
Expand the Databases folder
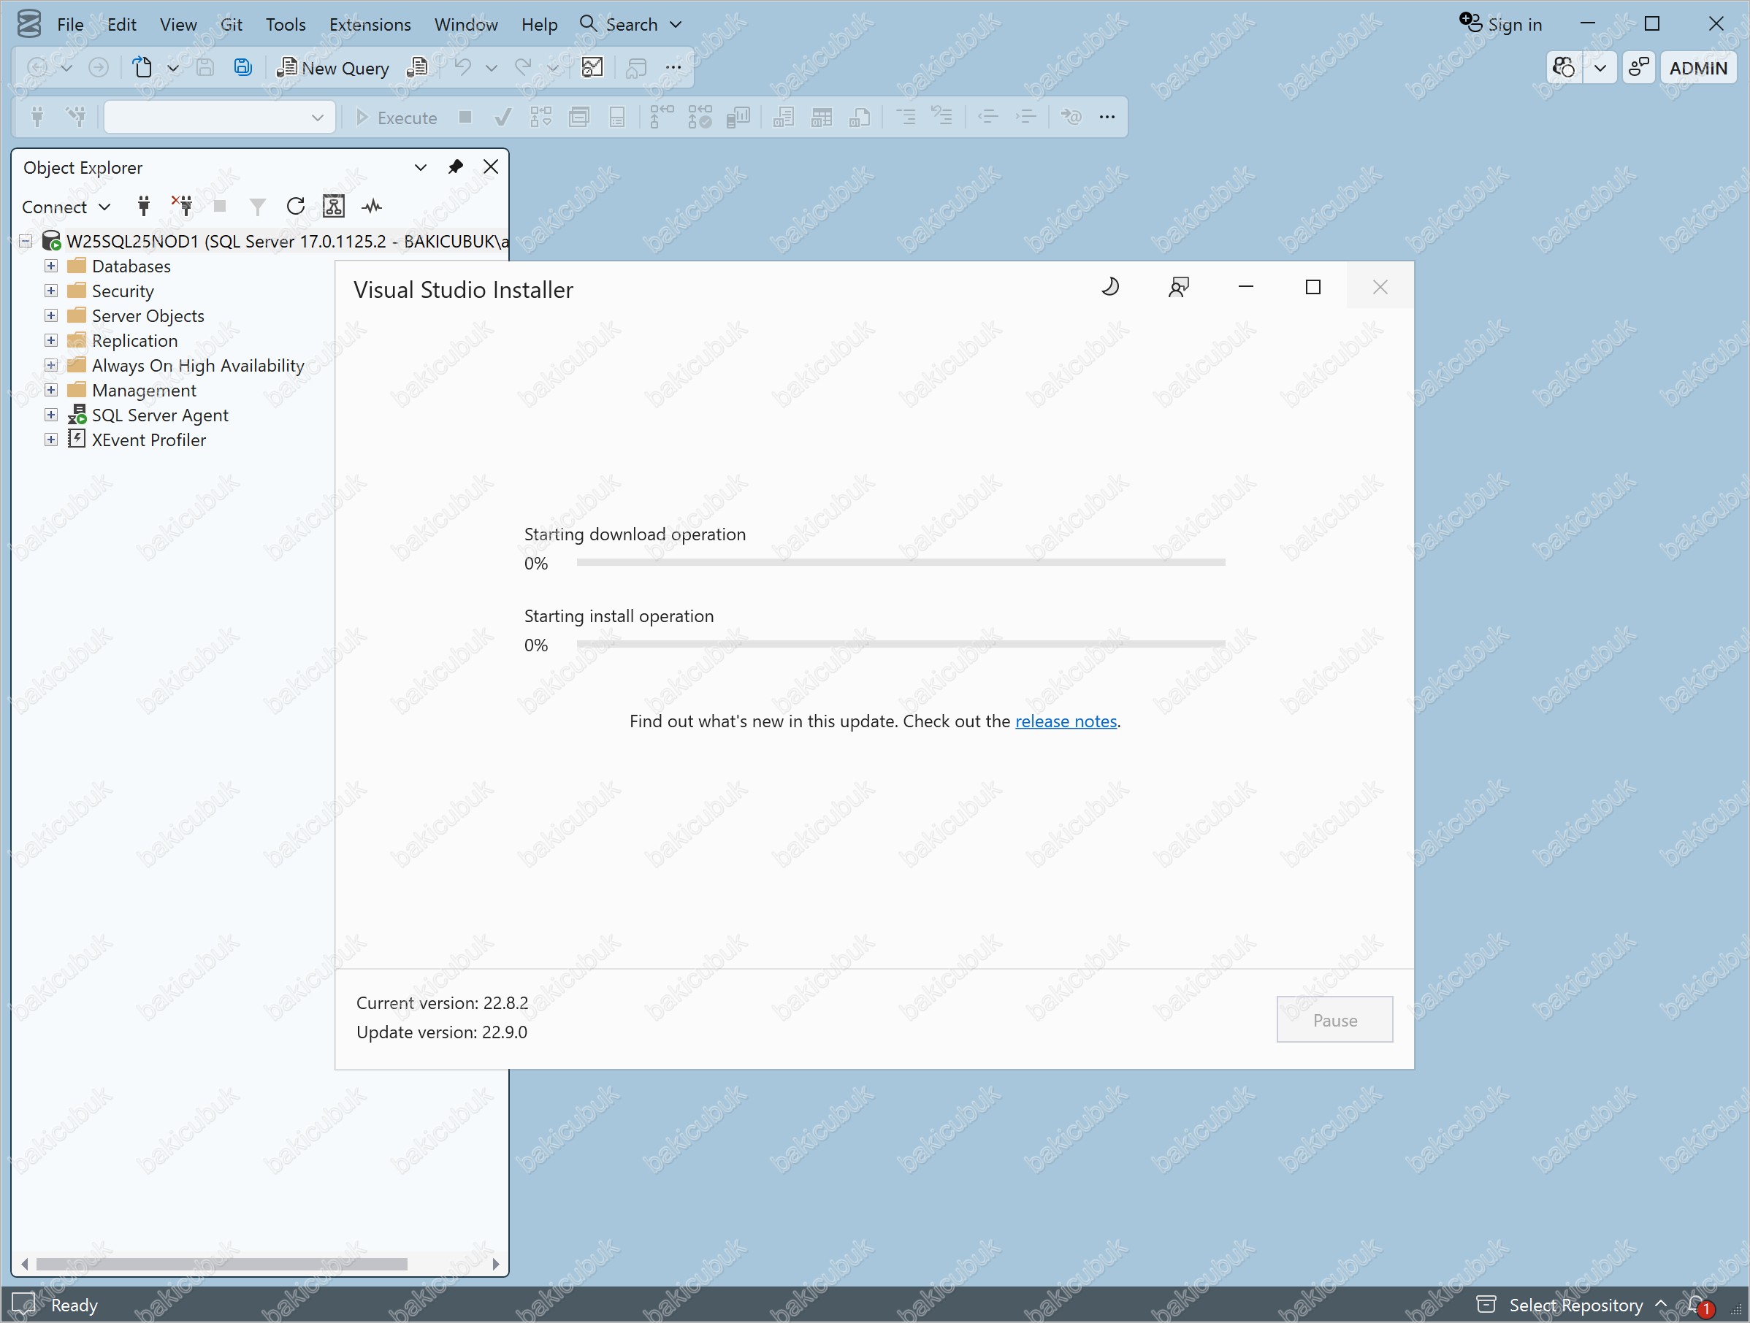(x=50, y=266)
